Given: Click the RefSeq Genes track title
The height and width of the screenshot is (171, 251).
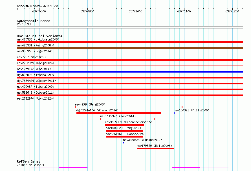Looking at the screenshot, I should point(28,161).
